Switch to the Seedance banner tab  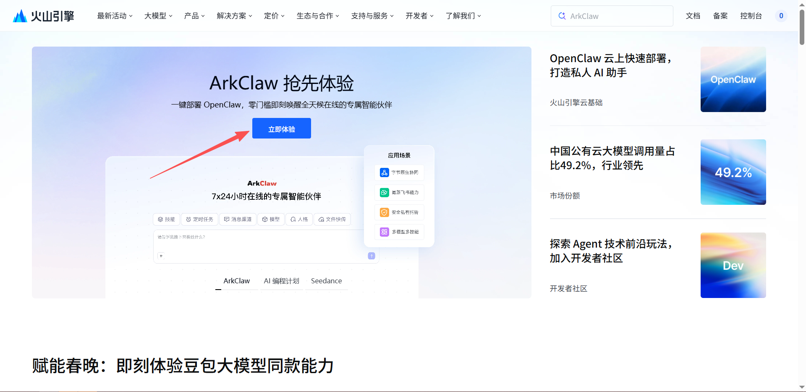(x=326, y=281)
